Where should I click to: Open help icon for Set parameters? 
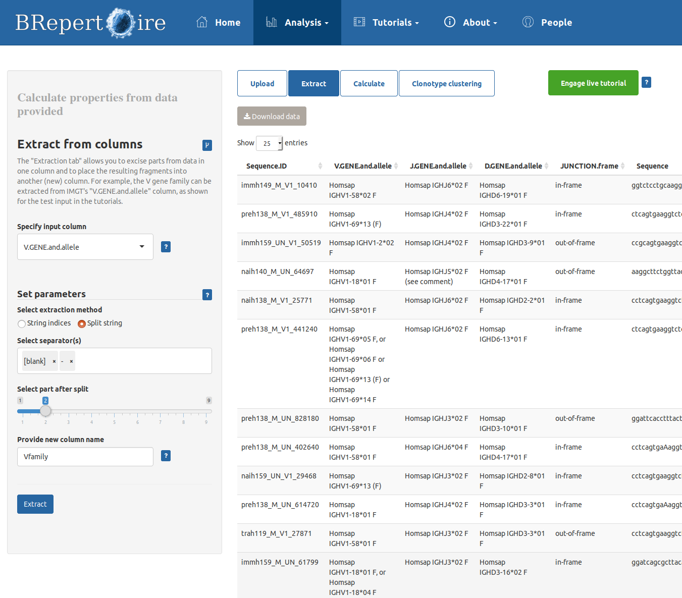pos(207,295)
